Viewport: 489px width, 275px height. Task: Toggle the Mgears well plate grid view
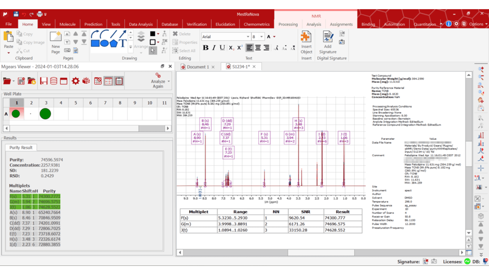(108, 81)
